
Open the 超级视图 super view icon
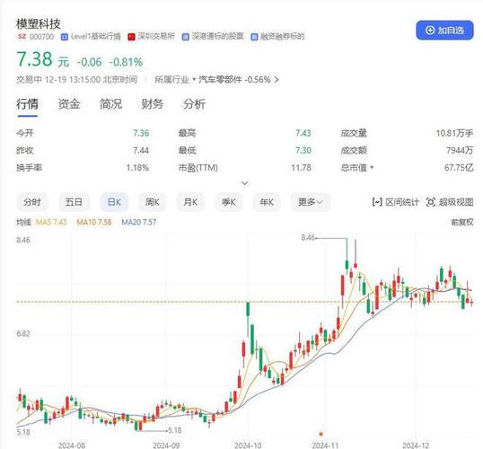(431, 202)
